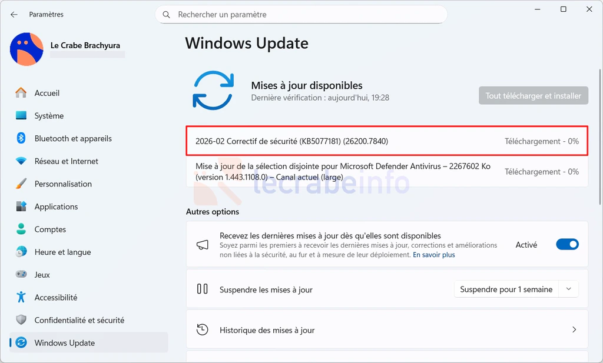The height and width of the screenshot is (363, 603).
Task: Click the Suspendre pour 1 semaine button
Action: [506, 289]
